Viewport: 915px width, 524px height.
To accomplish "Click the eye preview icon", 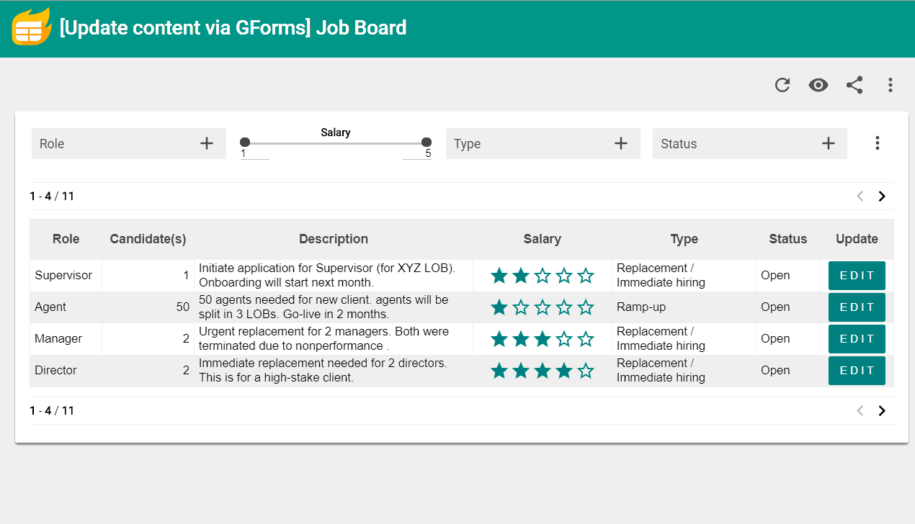I will [818, 85].
